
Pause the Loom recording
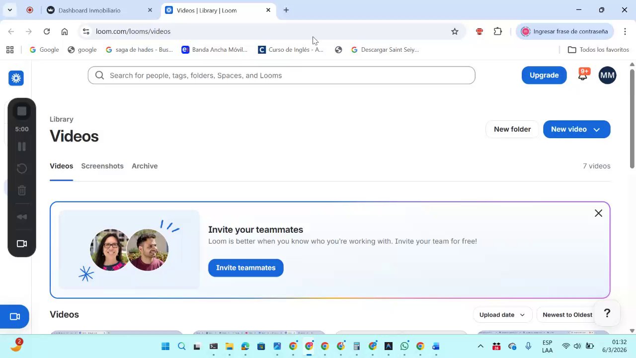[22, 147]
